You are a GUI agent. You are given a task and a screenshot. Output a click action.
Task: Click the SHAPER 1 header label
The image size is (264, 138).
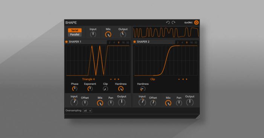(x=75, y=42)
